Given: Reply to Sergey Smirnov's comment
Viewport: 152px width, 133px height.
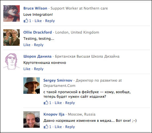Looking at the screenshot, I should 70,103.
